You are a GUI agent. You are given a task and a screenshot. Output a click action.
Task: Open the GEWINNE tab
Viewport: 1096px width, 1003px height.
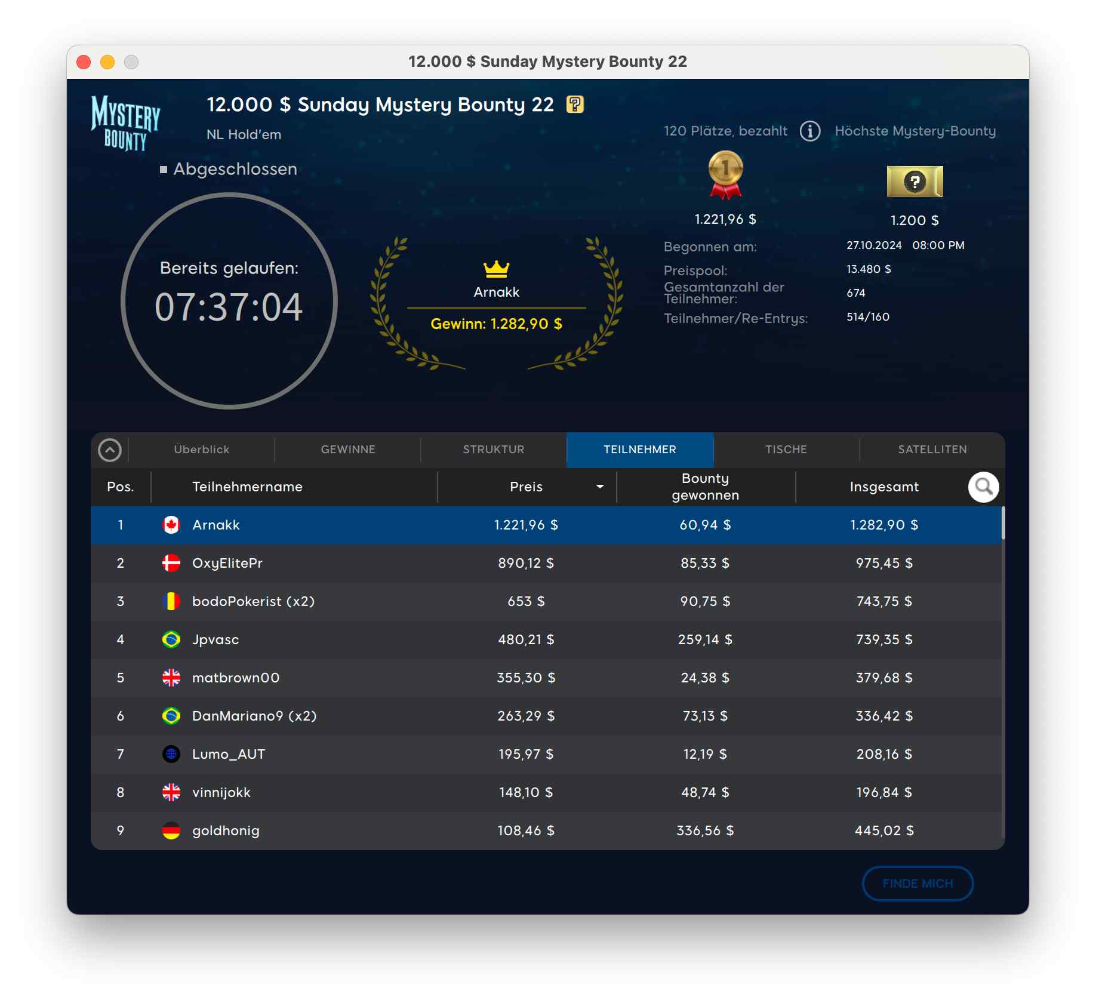[348, 450]
